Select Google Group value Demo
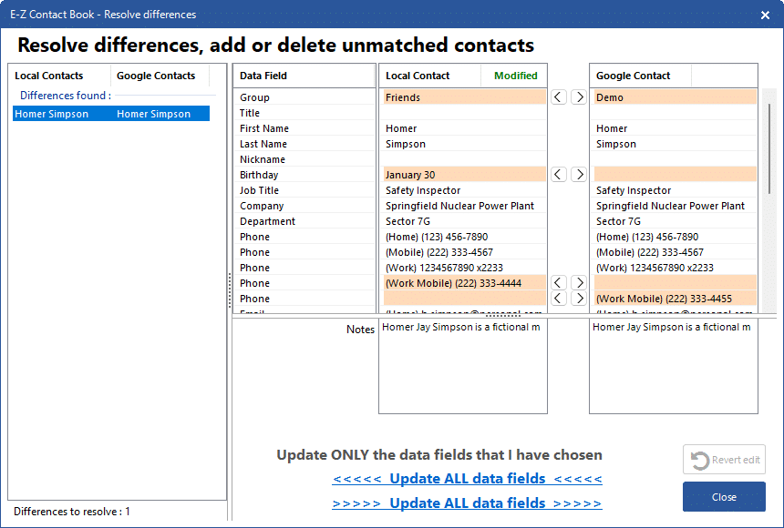Image resolution: width=784 pixels, height=528 pixels. (675, 97)
